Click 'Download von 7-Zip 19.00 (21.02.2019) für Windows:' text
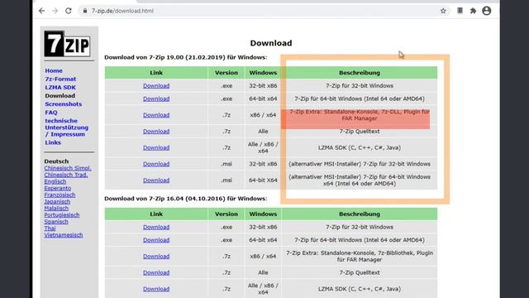The width and height of the screenshot is (529, 298). (x=185, y=57)
